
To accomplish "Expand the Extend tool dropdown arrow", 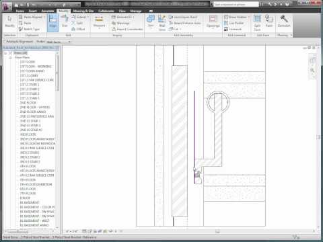I will tap(87, 17).
